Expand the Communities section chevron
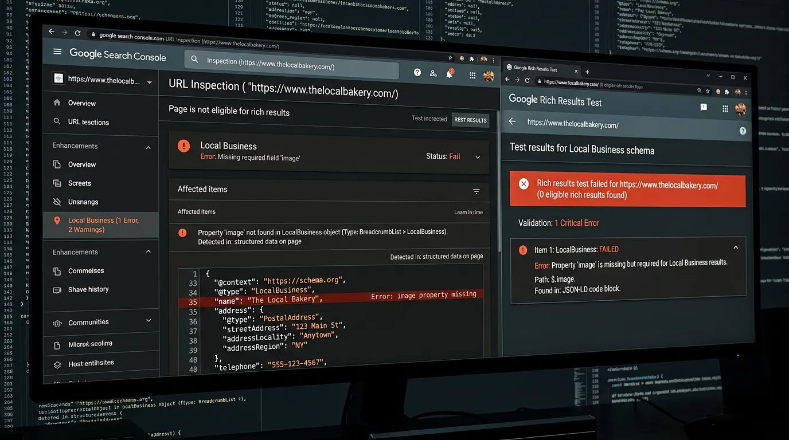Viewport: 789px width, 440px height. [149, 321]
